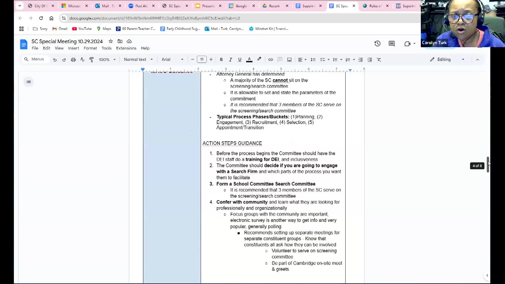Viewport: 505px width, 284px height.
Task: Open the Help menu
Action: pos(145,48)
